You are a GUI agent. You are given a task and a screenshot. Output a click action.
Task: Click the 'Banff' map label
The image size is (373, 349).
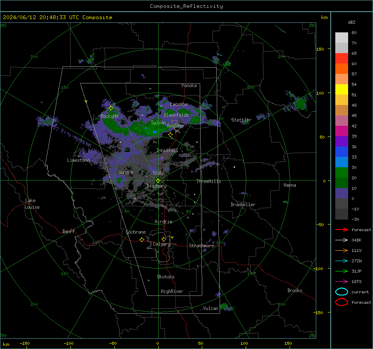(x=68, y=231)
